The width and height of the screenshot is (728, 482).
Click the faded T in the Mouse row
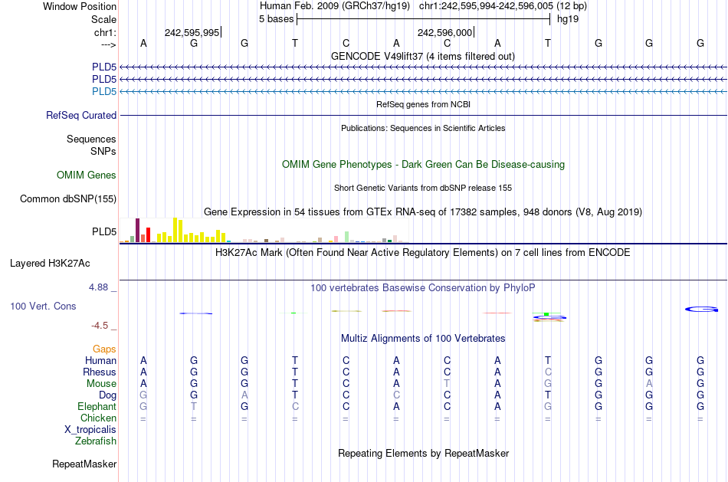pos(447,384)
